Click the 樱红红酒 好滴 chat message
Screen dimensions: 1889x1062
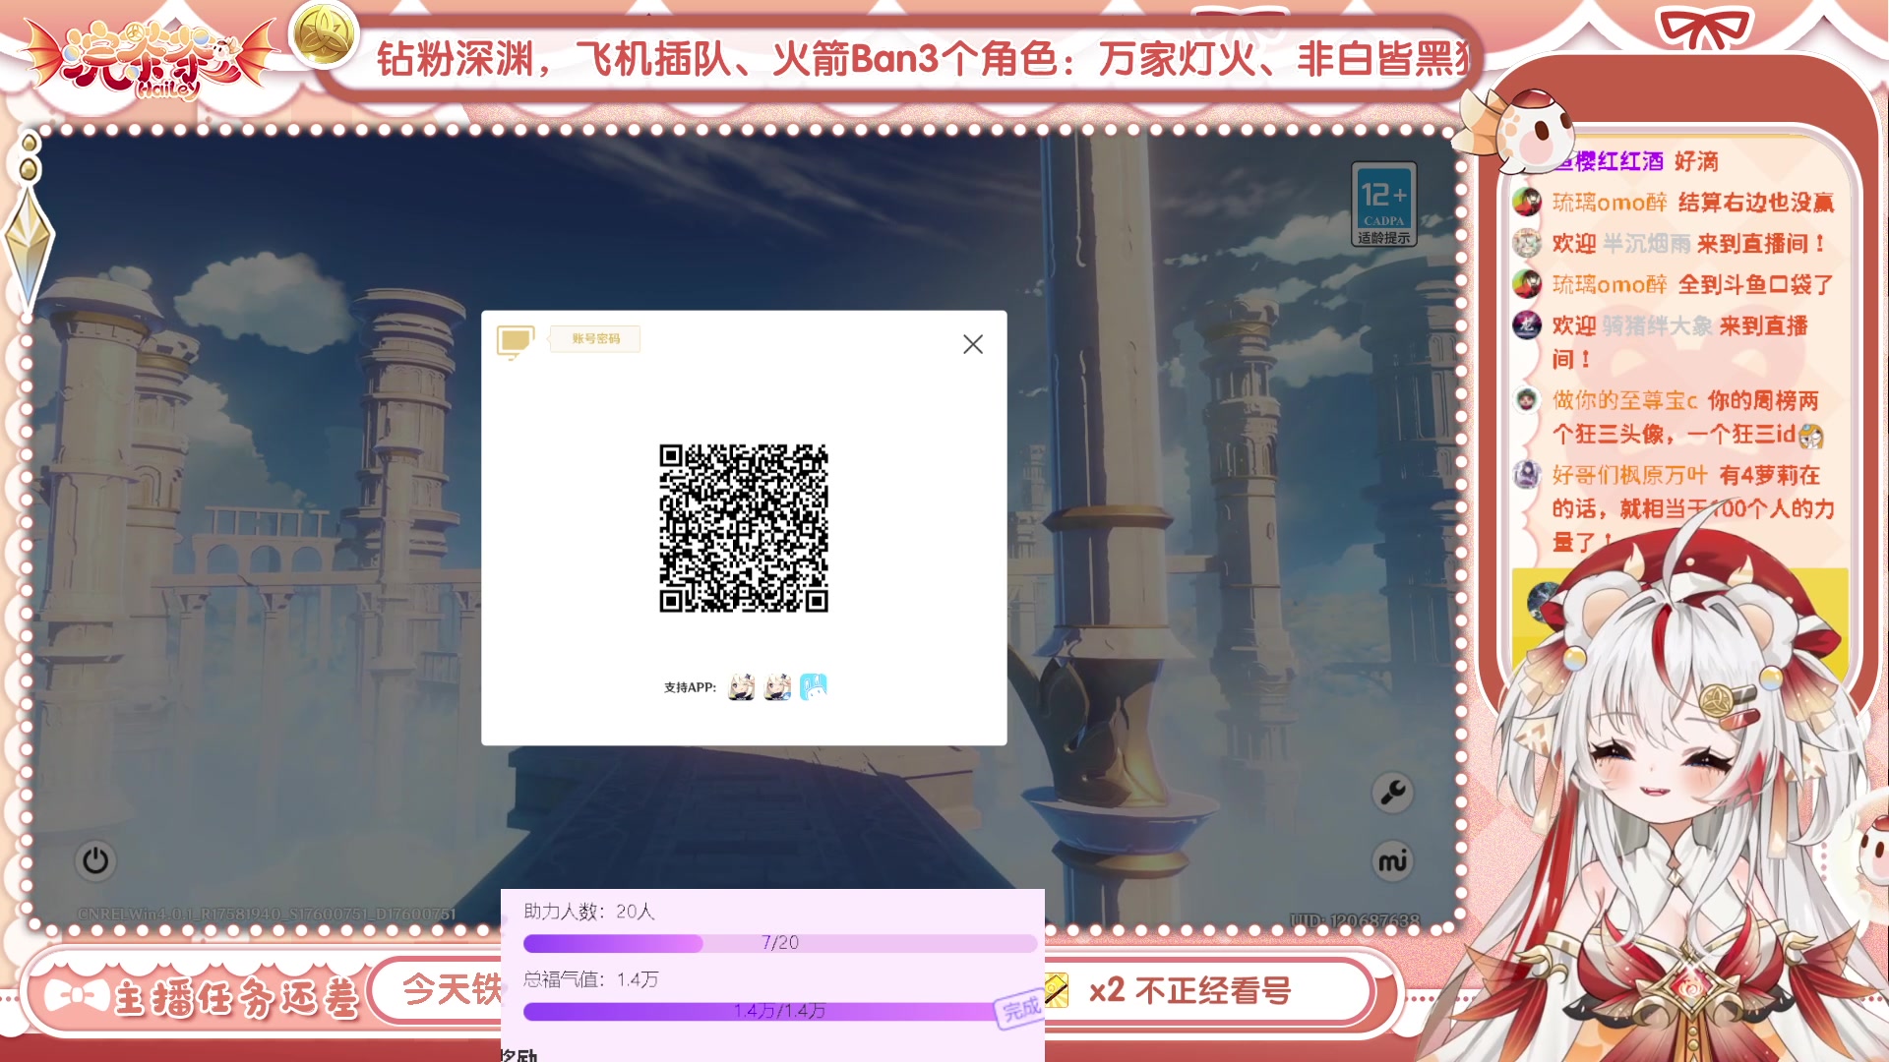(1638, 160)
